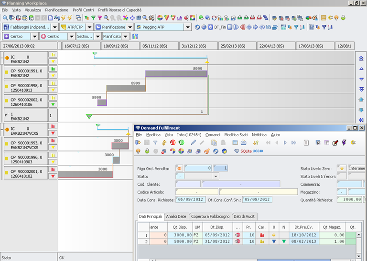Click the filter funnel icon in Demand Fulfillment
Image resolution: width=367 pixels, height=261 pixels.
tap(155, 142)
